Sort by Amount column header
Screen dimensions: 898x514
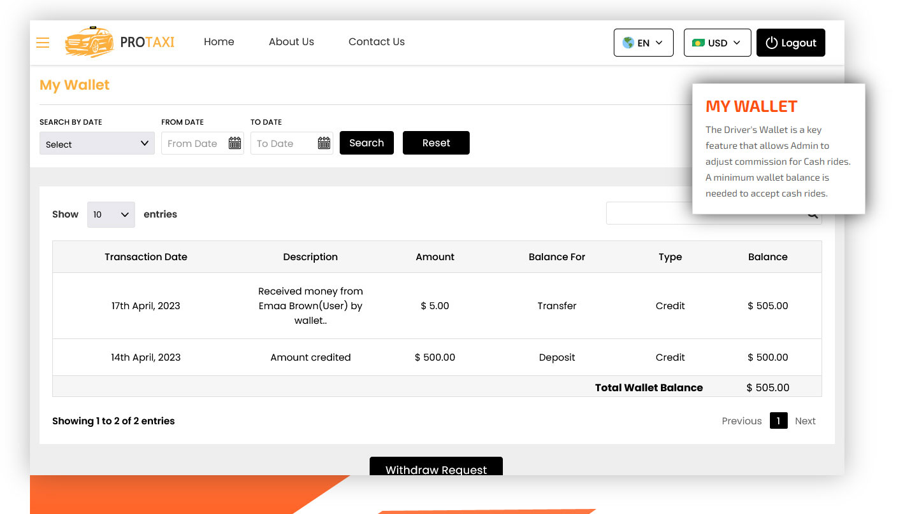pos(435,257)
